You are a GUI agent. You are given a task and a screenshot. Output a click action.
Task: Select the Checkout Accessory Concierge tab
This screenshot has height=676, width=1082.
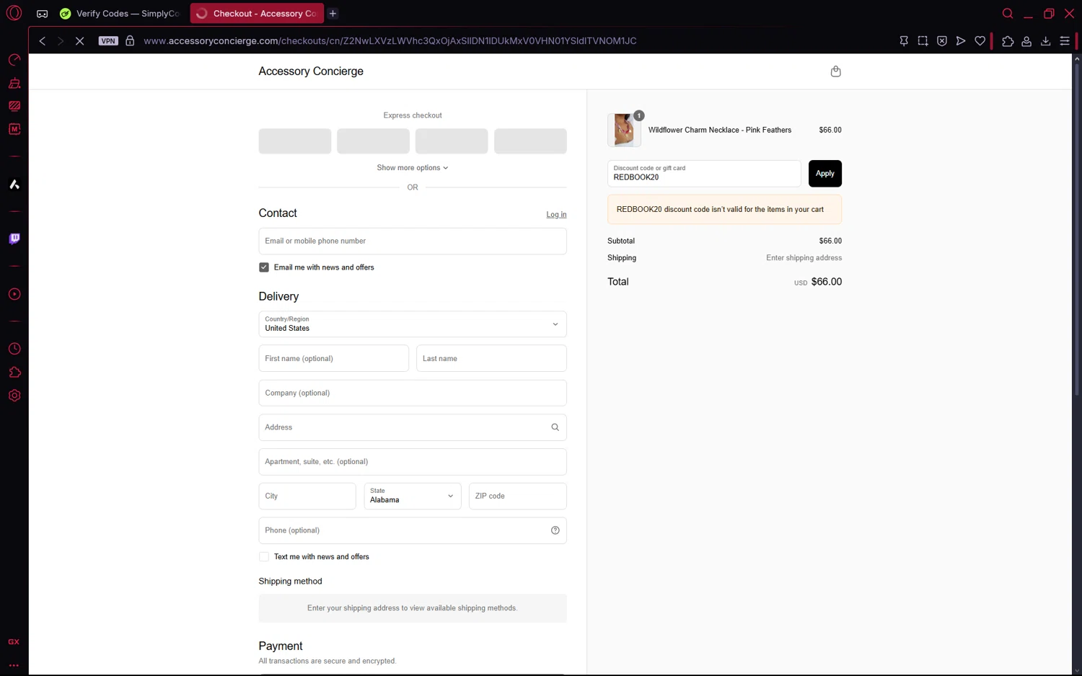pyautogui.click(x=257, y=14)
